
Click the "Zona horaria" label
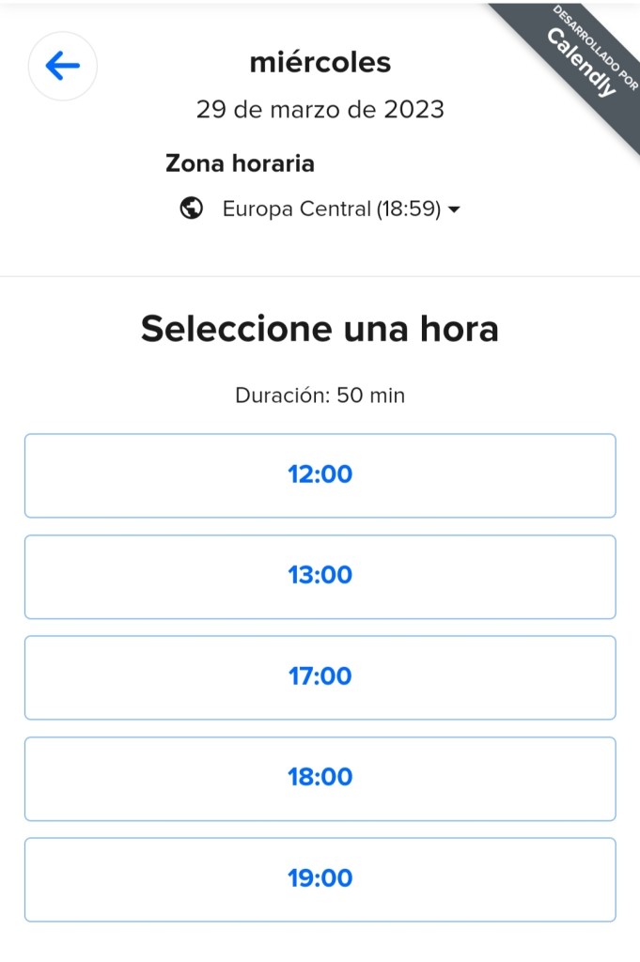tap(240, 163)
